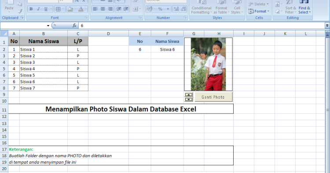Click the Name Box field
Image resolution: width=330 pixels, height=173 pixels.
tap(23, 26)
